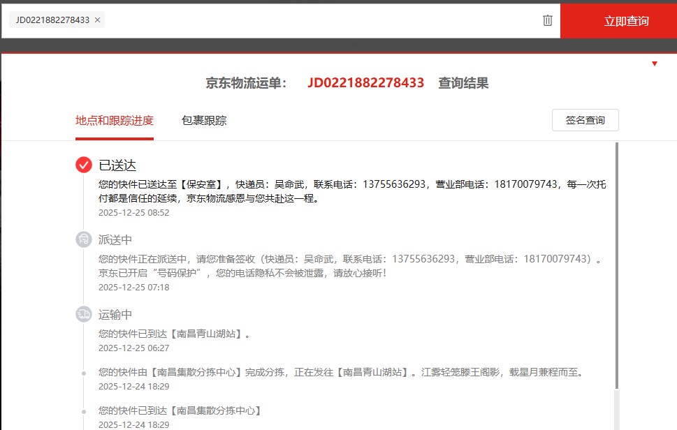The height and width of the screenshot is (430, 677).
Task: Click the red checkmark icon beside 已送达
Action: pos(84,165)
